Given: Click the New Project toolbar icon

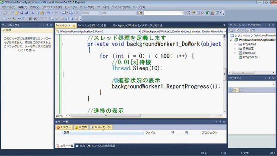Looking at the screenshot, I should (5, 13).
